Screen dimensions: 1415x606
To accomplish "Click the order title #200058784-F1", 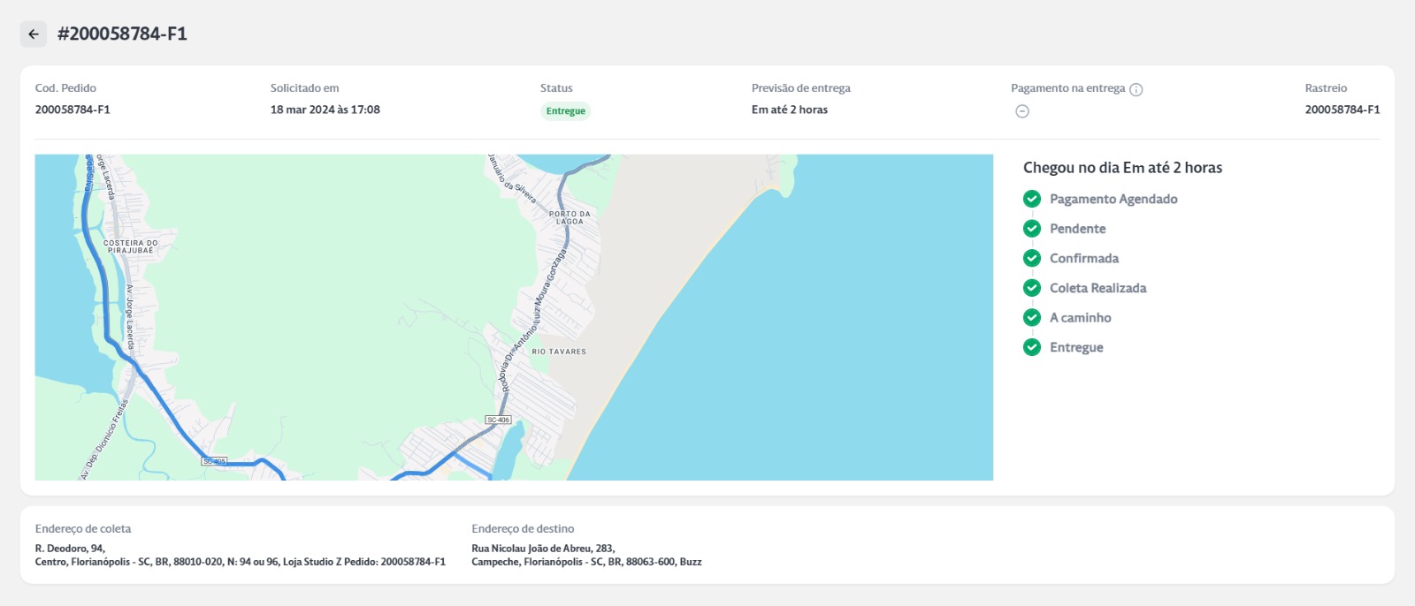I will click(x=122, y=34).
